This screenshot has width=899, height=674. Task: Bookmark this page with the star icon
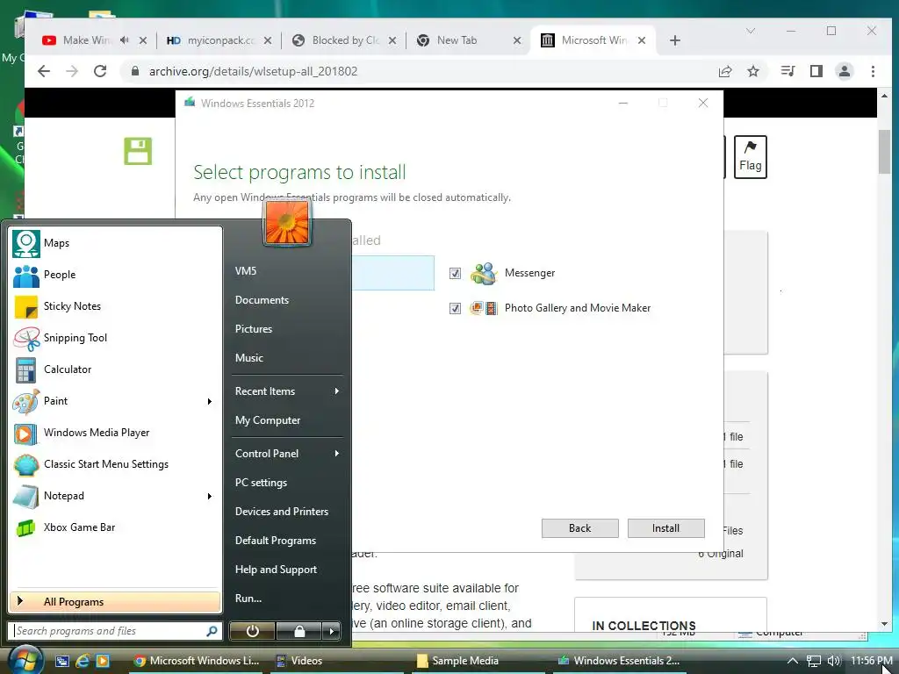753,71
